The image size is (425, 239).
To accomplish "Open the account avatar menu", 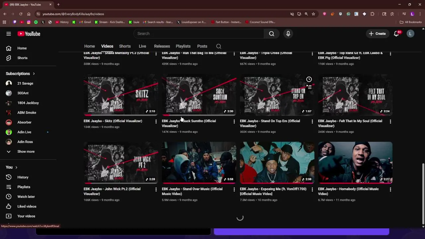I will tap(410, 34).
